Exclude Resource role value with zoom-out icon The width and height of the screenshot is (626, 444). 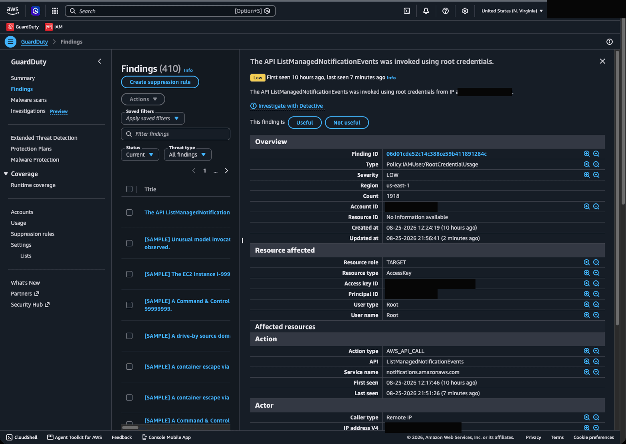point(596,262)
